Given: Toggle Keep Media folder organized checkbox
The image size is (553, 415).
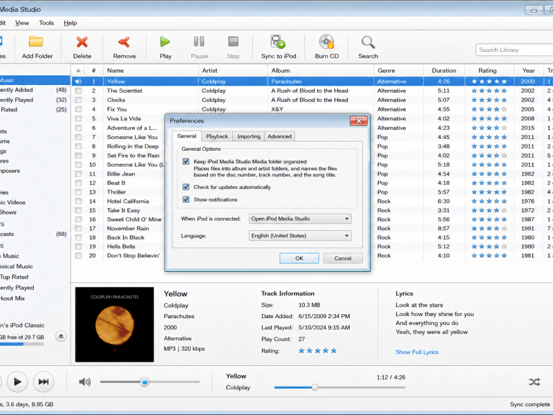Looking at the screenshot, I should (x=186, y=161).
